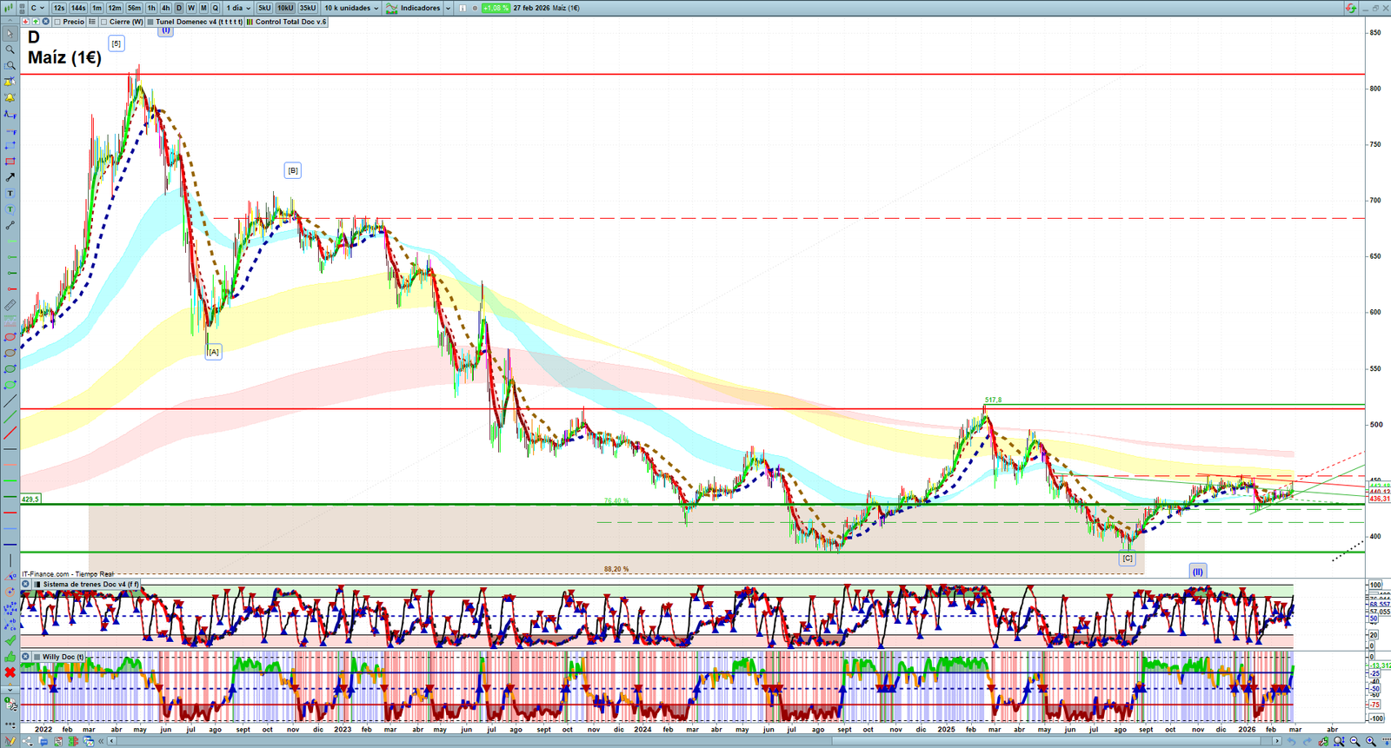Close the Willy Doc indicator panel
Image resolution: width=1391 pixels, height=748 pixels.
[26, 657]
